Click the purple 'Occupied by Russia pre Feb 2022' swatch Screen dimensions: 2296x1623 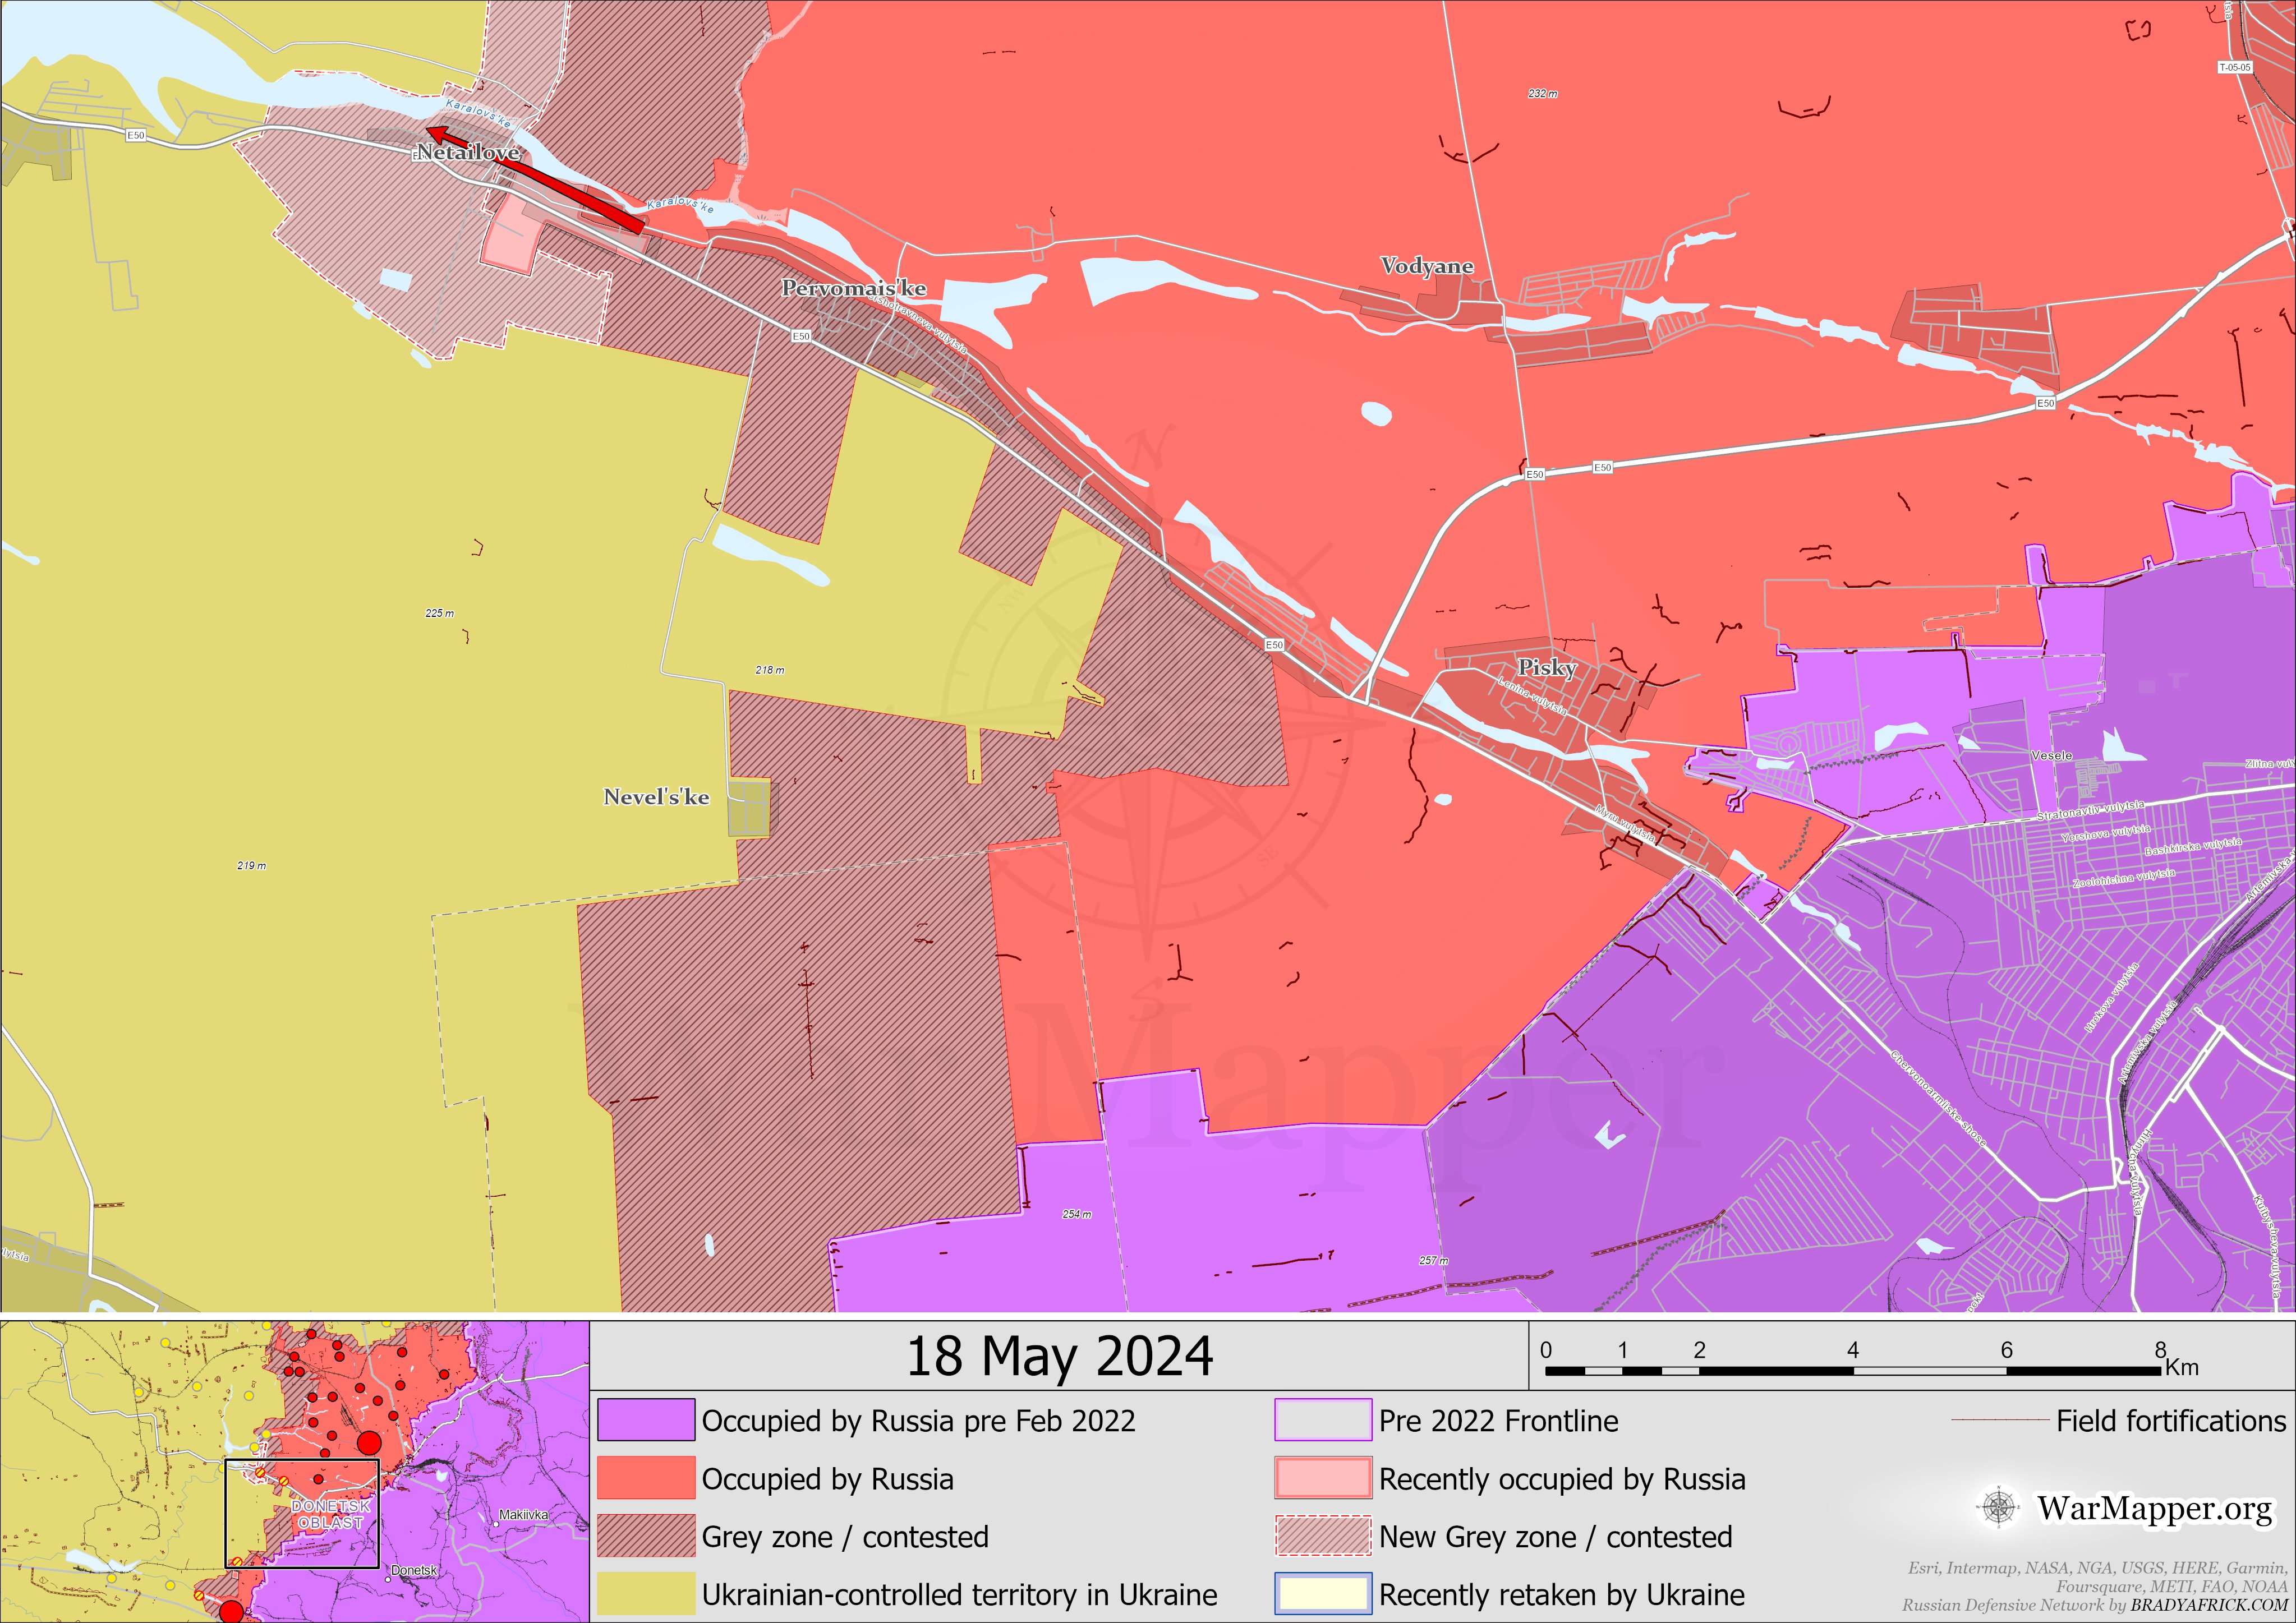pyautogui.click(x=646, y=1420)
